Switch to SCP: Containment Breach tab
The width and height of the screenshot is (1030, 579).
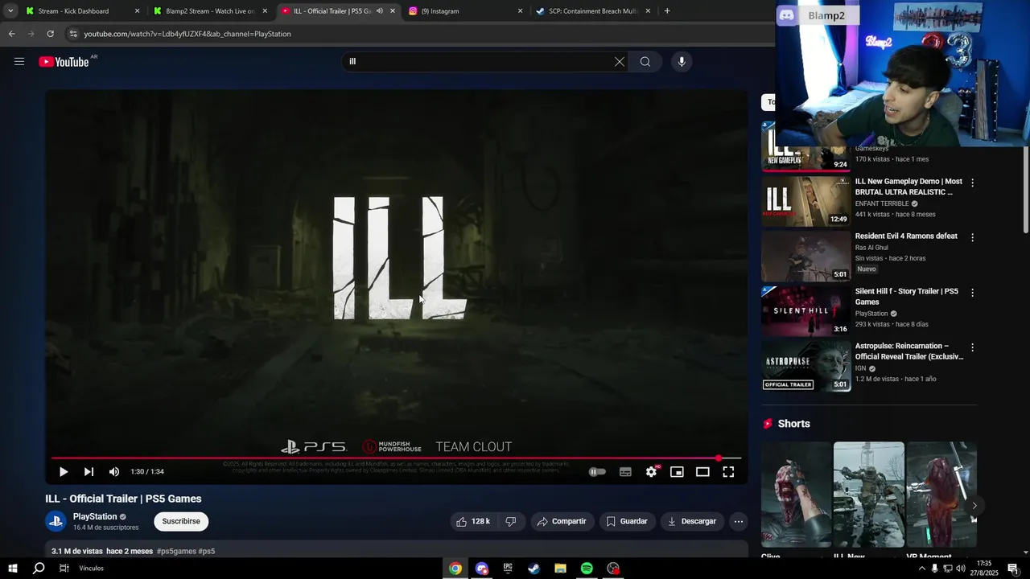(x=593, y=11)
